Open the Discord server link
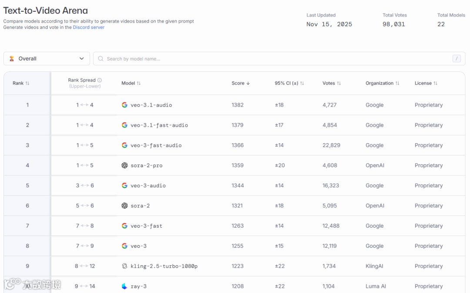This screenshot has width=470, height=293. point(89,27)
